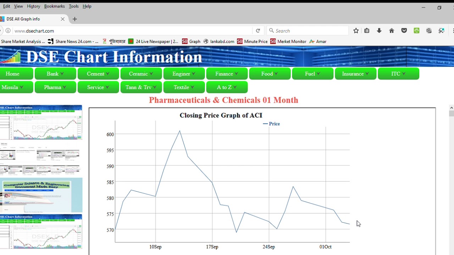This screenshot has height=255, width=454.
Task: Click the heading 'Pharmaceuticals & Chemicals 01 Month'
Action: click(x=223, y=100)
